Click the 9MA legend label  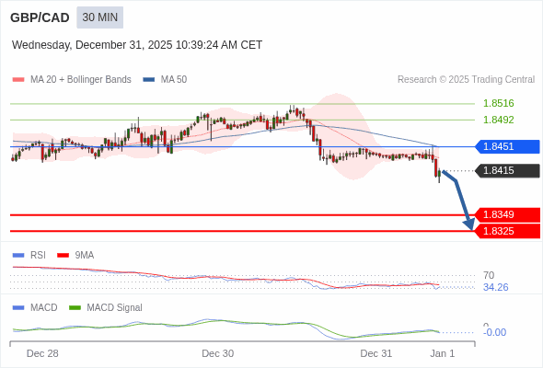point(85,256)
